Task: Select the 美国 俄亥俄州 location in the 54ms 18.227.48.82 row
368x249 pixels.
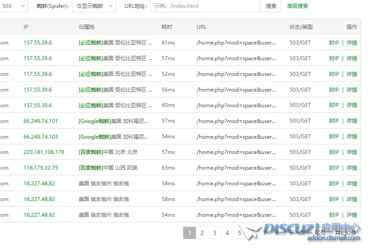Action: pyautogui.click(x=104, y=215)
